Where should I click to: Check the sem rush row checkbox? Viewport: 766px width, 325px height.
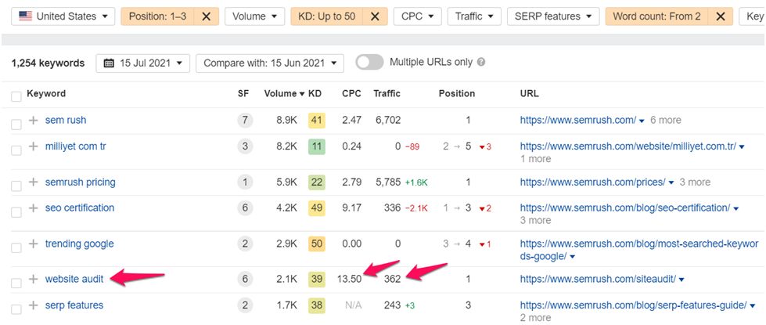click(x=16, y=125)
